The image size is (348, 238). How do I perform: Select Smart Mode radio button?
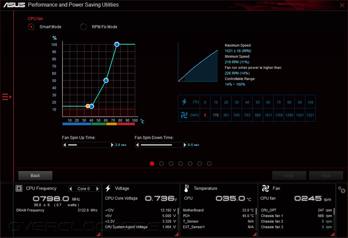[31, 27]
